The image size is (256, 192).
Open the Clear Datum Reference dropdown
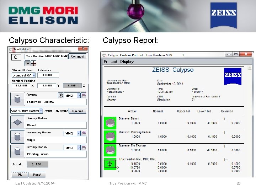click(41, 111)
